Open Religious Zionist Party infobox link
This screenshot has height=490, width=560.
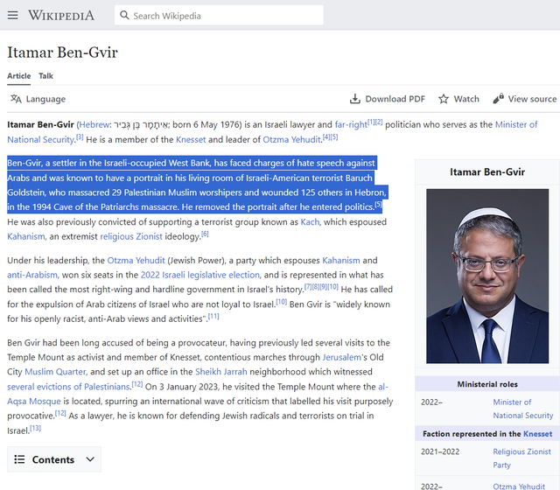521,458
